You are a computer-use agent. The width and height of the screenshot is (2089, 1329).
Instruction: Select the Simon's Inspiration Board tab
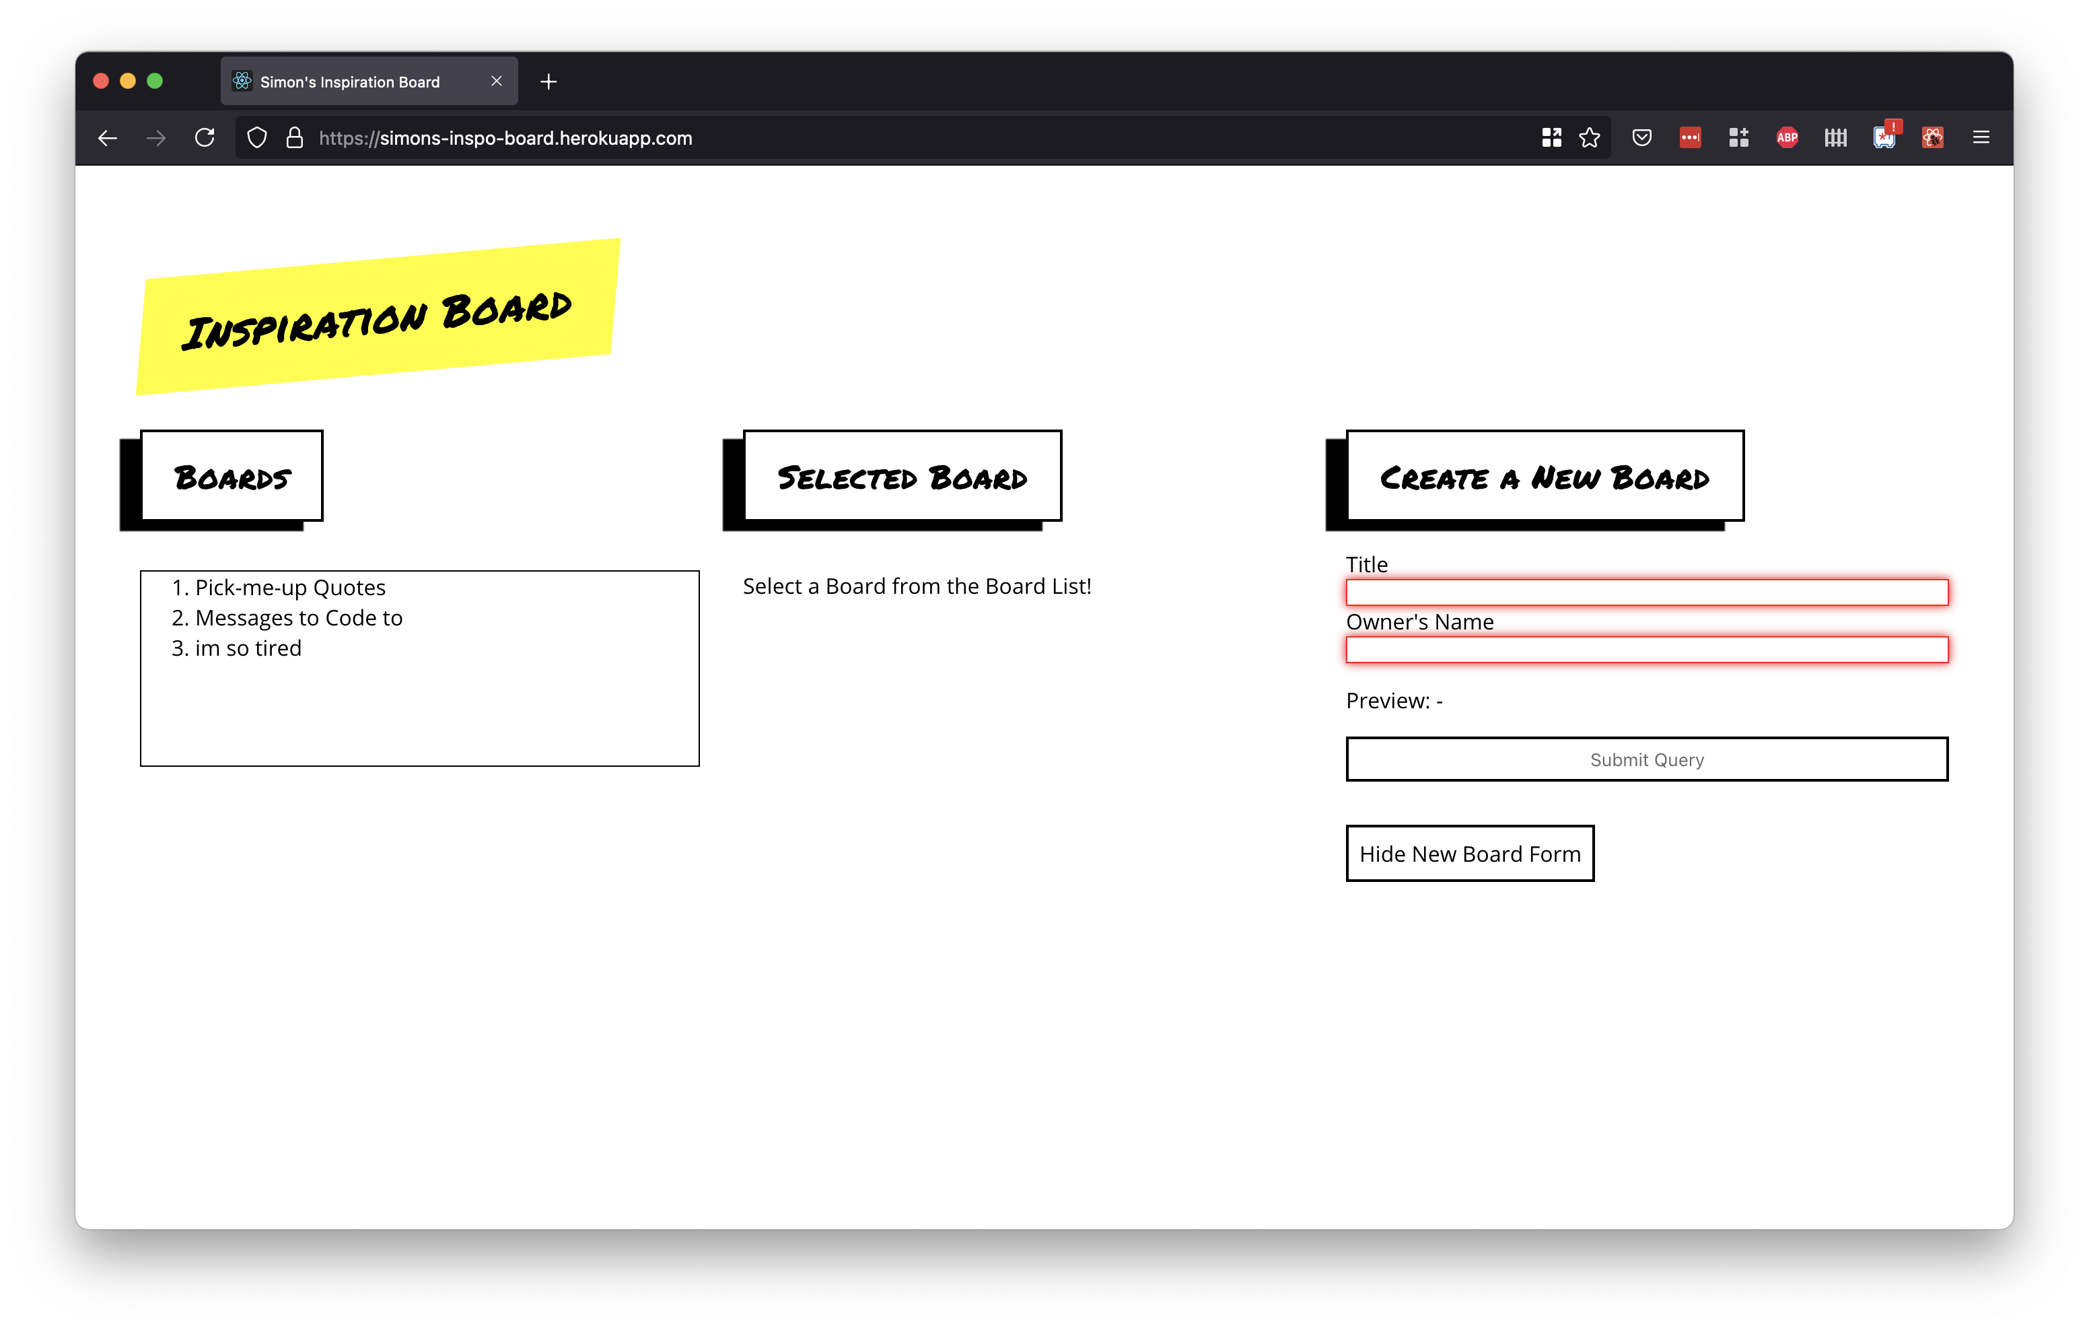coord(351,81)
